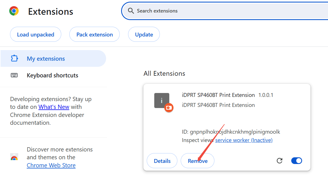This screenshot has width=328, height=191.
Task: Click the magnifier icon in search bar
Action: (x=131, y=11)
